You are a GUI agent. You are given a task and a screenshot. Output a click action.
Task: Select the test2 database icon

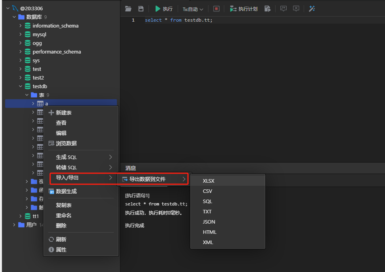tap(28, 78)
